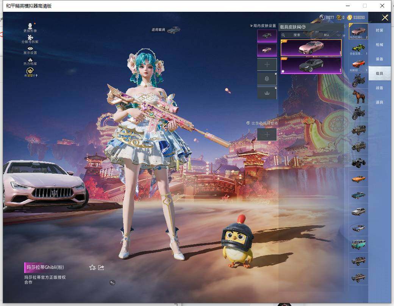Maximize the 和平精英模拟器高清版 window
The width and height of the screenshot is (394, 306).
365,6
